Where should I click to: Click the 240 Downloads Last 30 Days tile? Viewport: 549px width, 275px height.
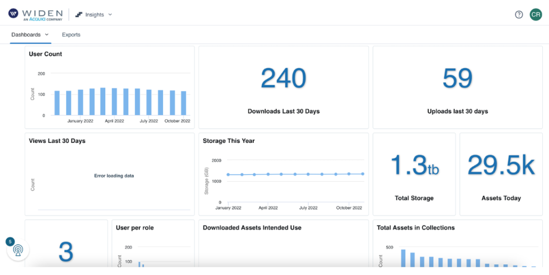(x=283, y=87)
